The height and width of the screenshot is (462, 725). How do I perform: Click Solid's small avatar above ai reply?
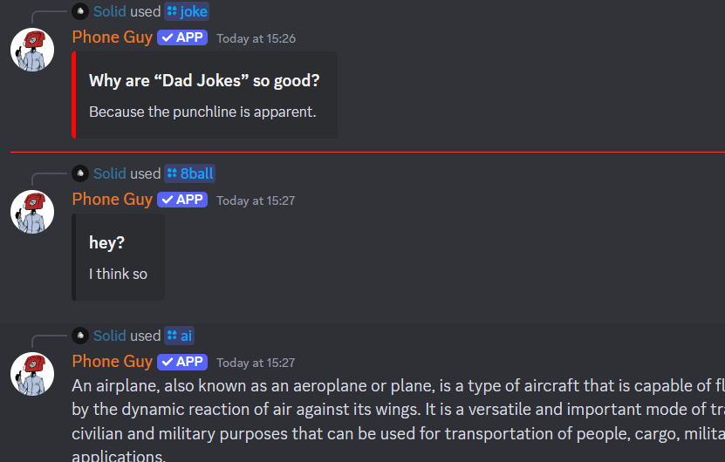(x=80, y=336)
